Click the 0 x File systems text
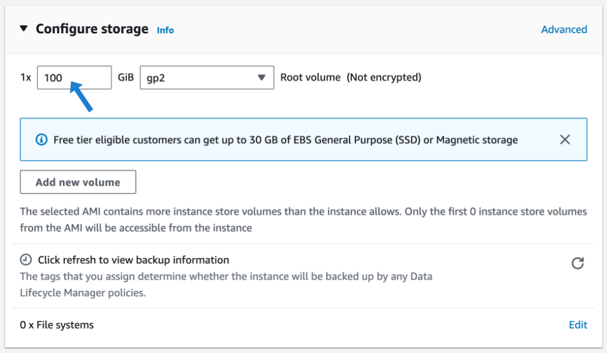 [x=57, y=325]
